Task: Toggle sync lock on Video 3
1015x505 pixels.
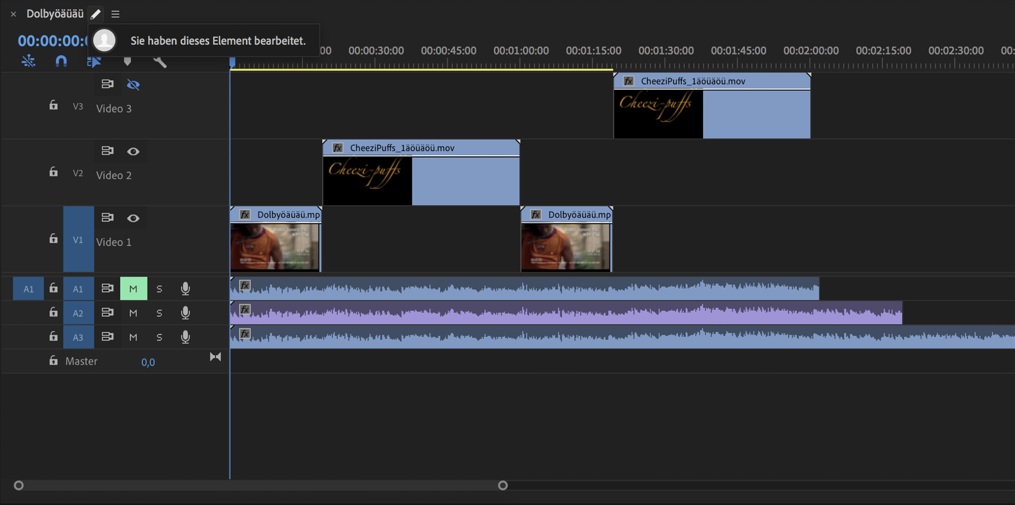Action: click(x=107, y=84)
